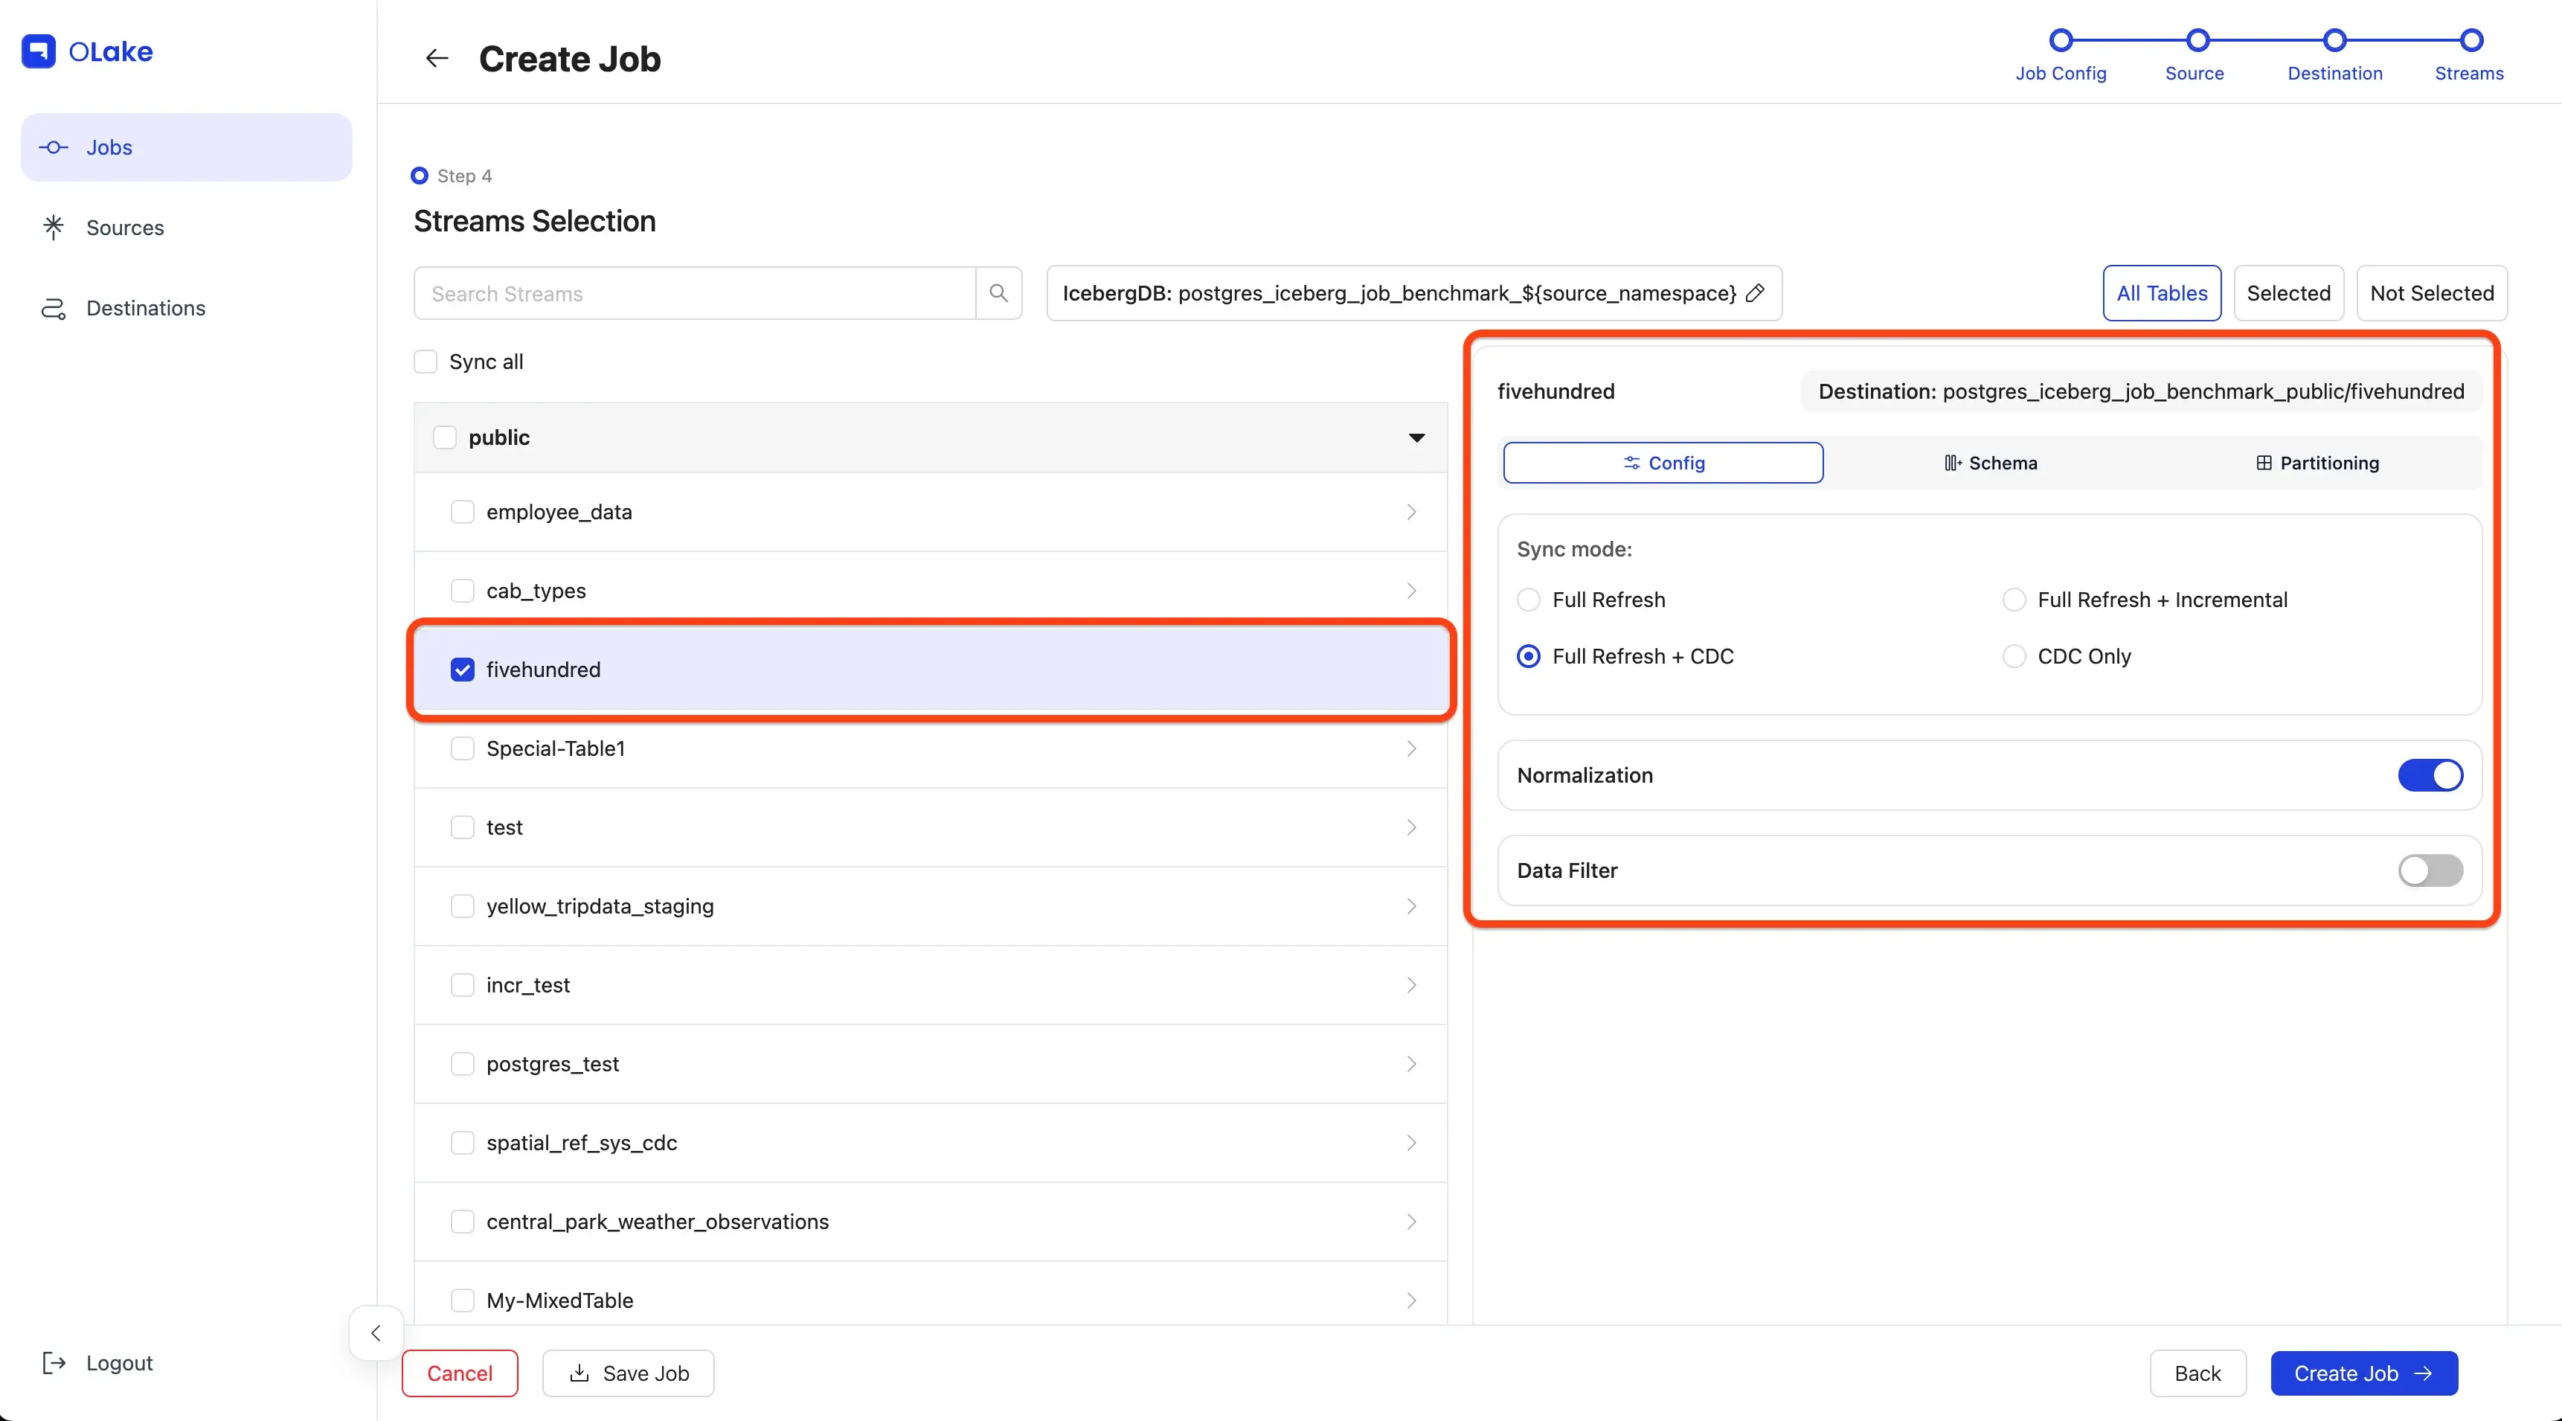Click the pencil edit icon for IcebergDB name
This screenshot has width=2562, height=1421.
point(1756,293)
